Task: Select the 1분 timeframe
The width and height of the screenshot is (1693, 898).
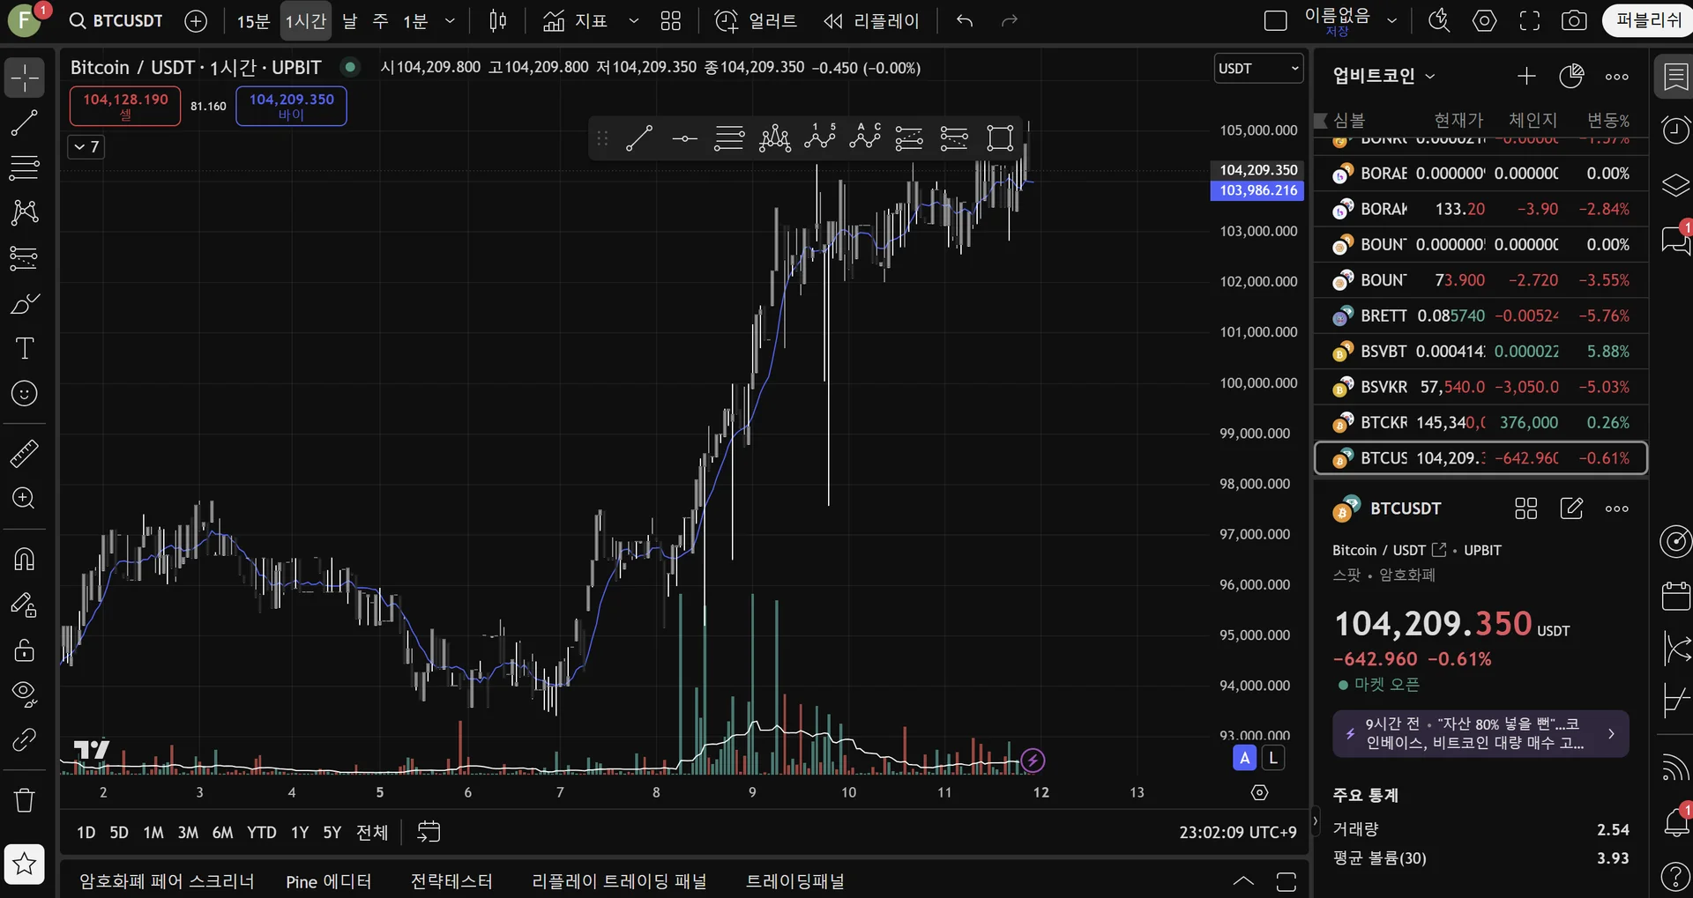Action: pos(415,20)
